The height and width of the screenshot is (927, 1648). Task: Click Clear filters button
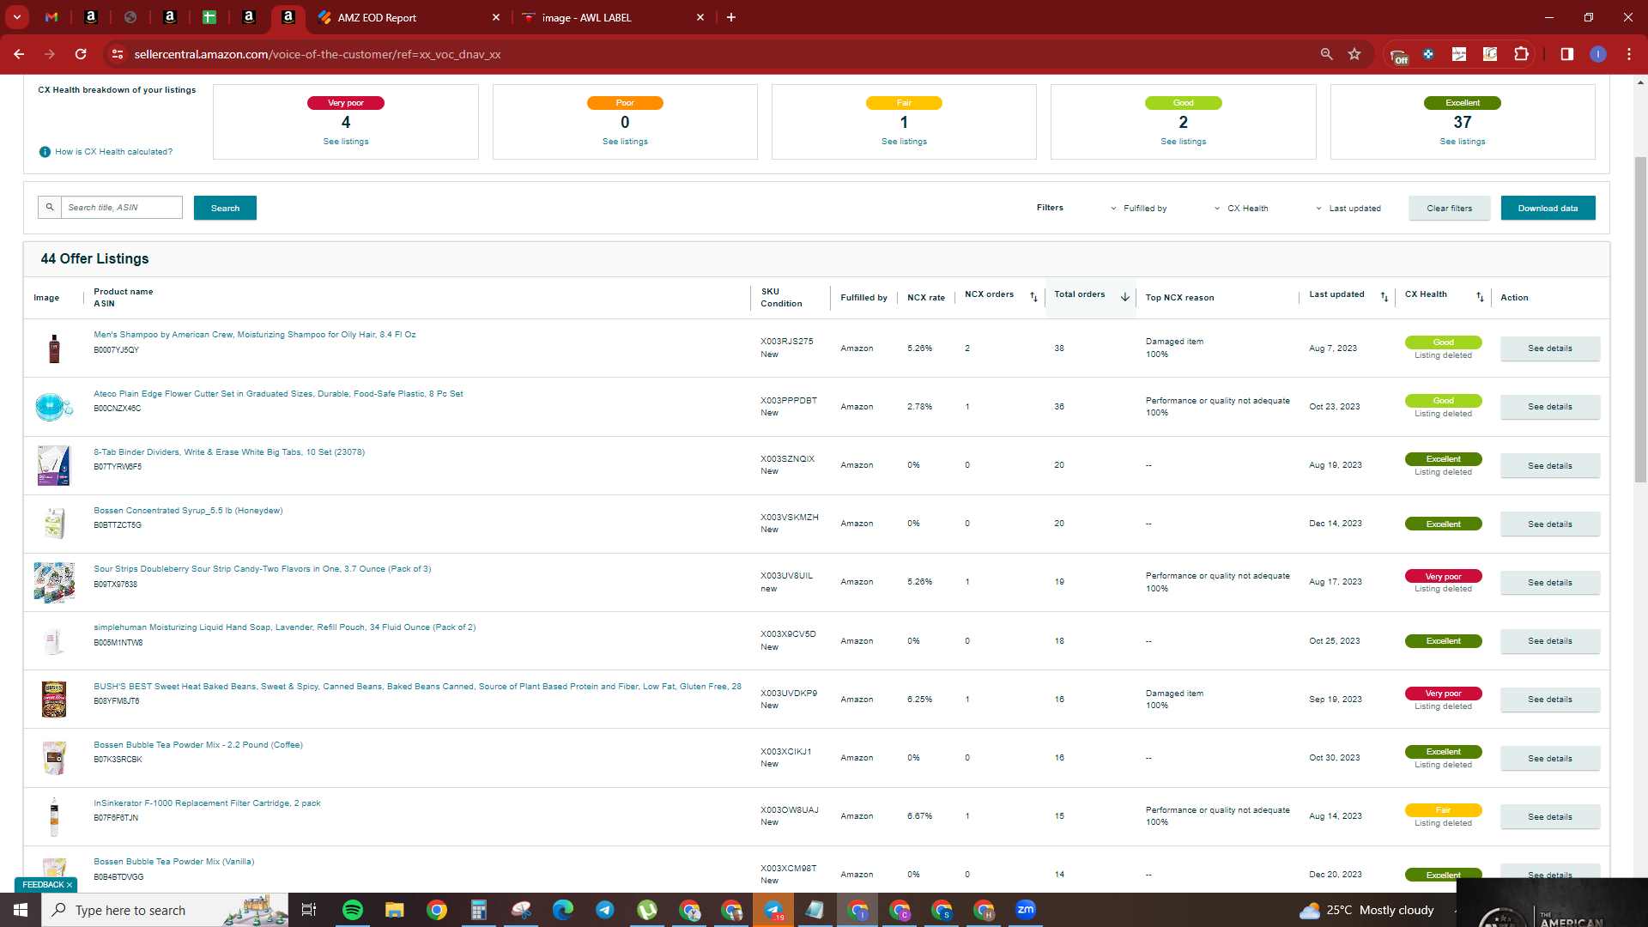tap(1449, 208)
